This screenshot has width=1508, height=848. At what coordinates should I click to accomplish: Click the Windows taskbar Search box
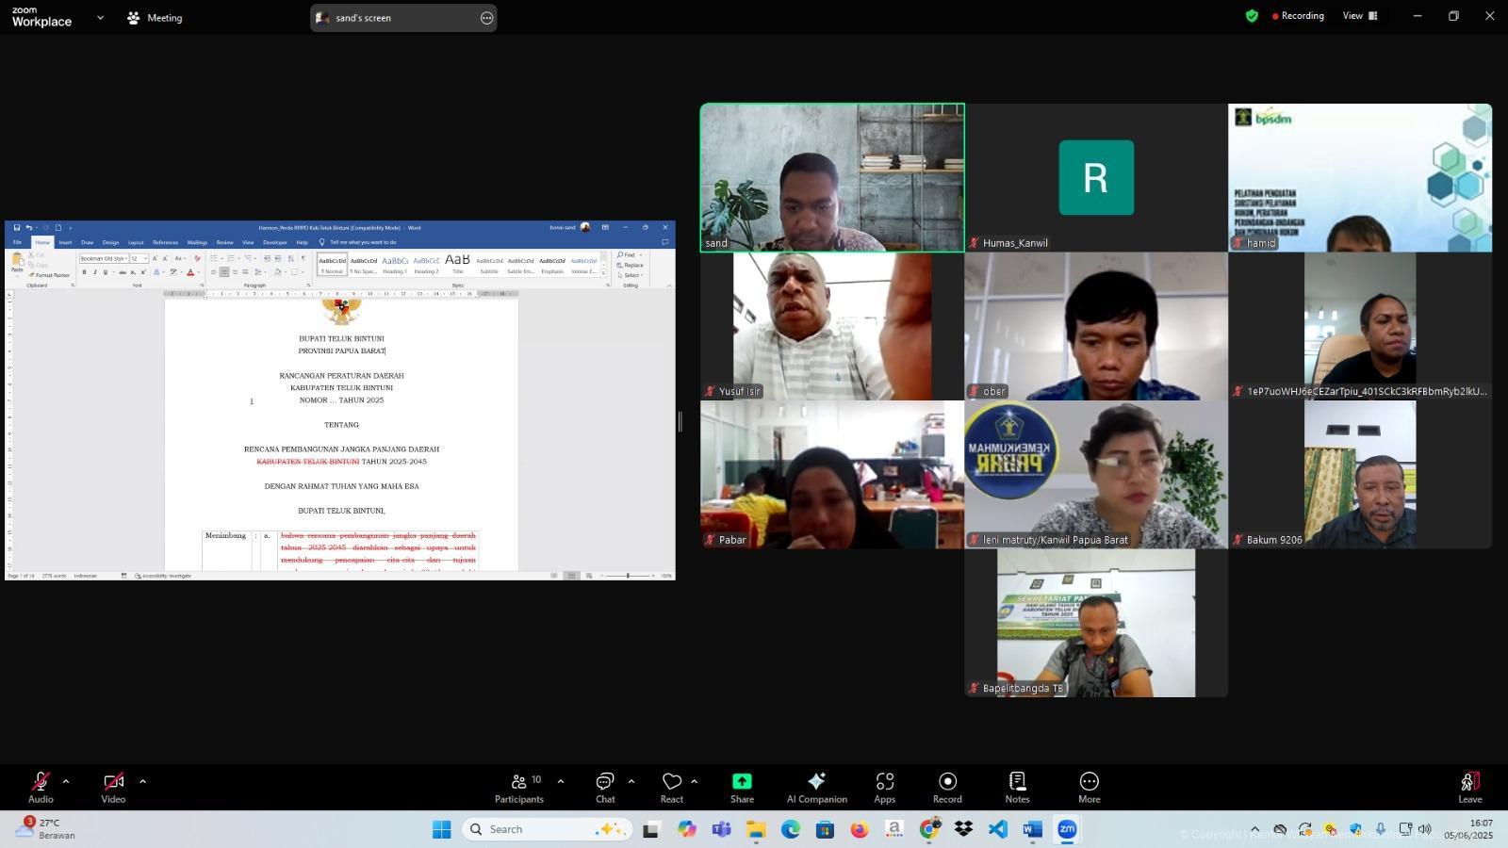[x=547, y=829]
